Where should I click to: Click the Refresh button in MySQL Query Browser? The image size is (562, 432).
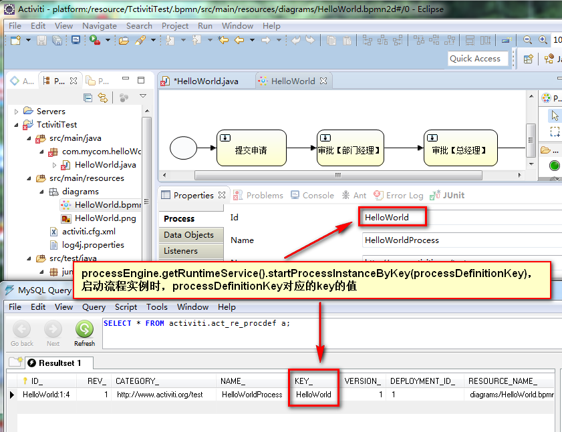[x=85, y=333]
